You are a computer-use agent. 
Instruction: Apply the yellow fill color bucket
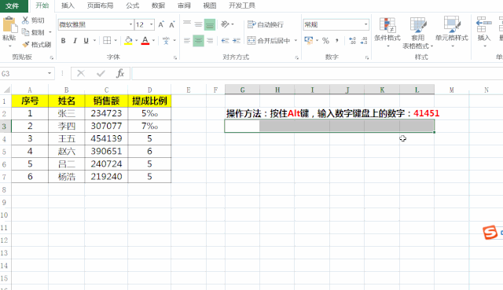pyautogui.click(x=128, y=40)
